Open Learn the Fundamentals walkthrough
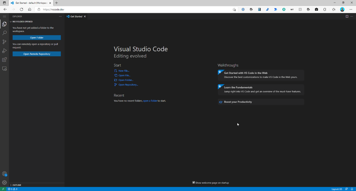This screenshot has height=191, width=356. [x=261, y=90]
